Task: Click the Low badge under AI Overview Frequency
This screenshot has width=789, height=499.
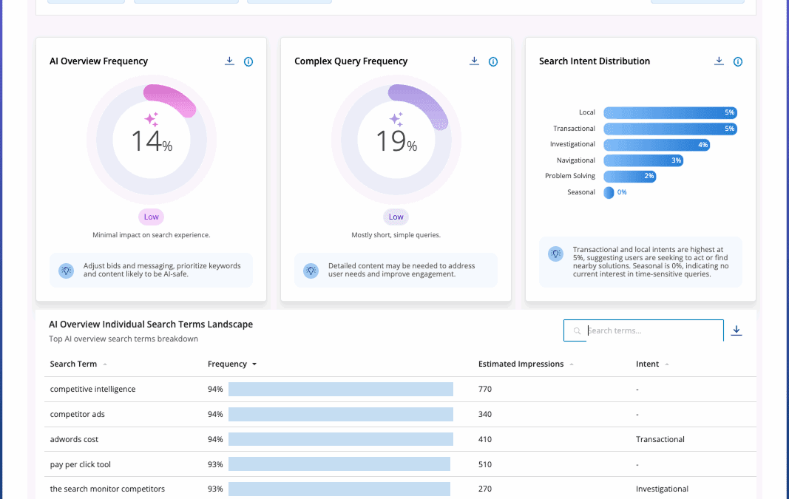Action: tap(151, 217)
